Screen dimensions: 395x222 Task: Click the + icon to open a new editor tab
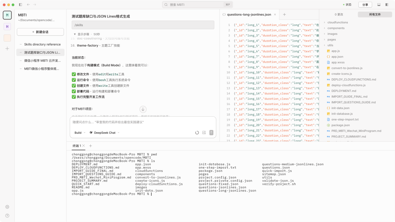point(285,15)
